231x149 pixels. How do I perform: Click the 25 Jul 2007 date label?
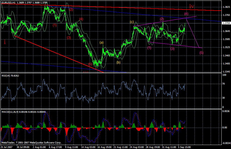[x=7, y=147]
